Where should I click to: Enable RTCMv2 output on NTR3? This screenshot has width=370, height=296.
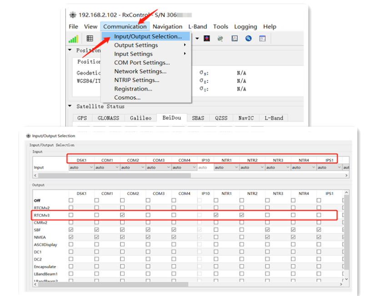tap(267, 208)
